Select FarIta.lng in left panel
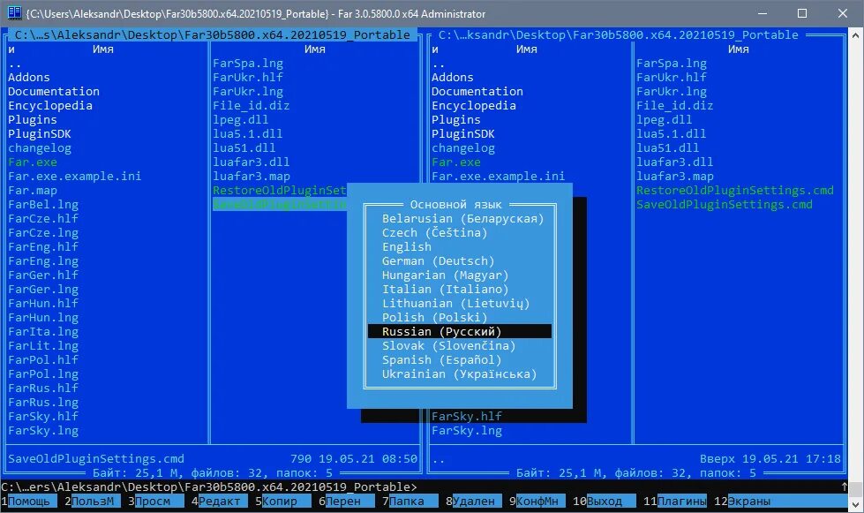Screen dimensions: 864x513 (x=43, y=332)
